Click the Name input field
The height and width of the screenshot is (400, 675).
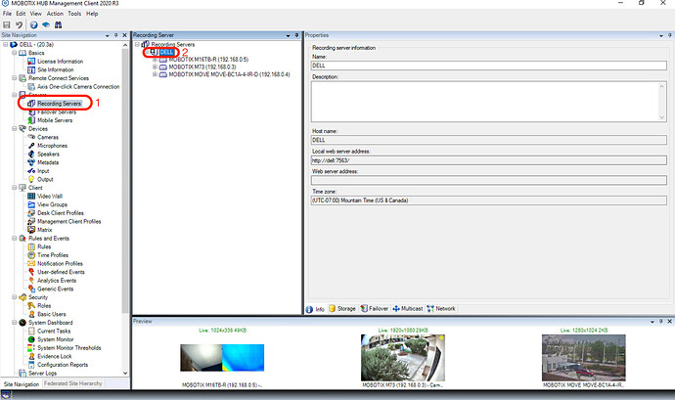tap(488, 66)
